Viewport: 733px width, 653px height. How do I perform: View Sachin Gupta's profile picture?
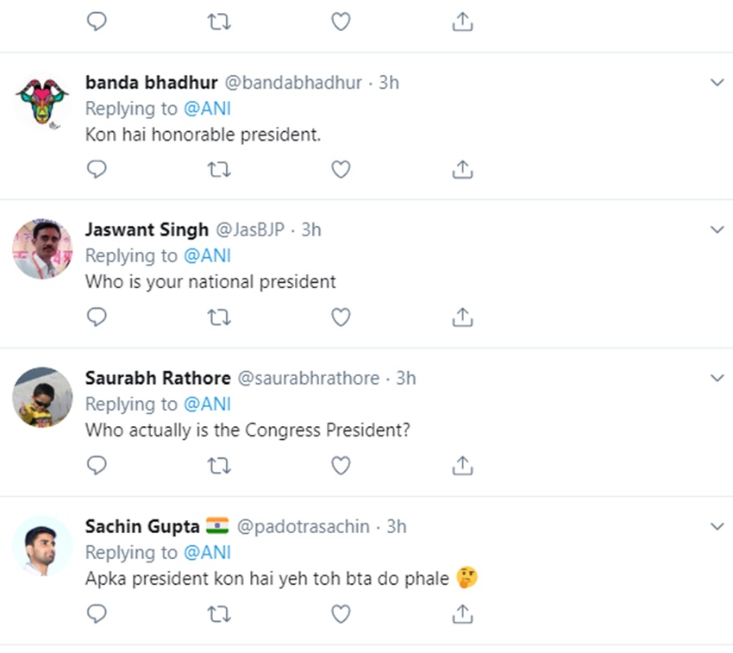[x=42, y=545]
